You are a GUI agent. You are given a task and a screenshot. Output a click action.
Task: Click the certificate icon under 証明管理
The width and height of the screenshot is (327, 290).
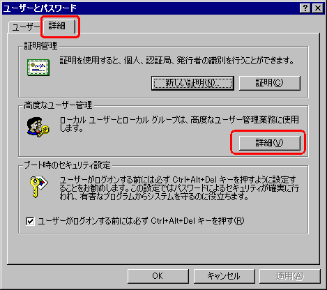pyautogui.click(x=38, y=68)
